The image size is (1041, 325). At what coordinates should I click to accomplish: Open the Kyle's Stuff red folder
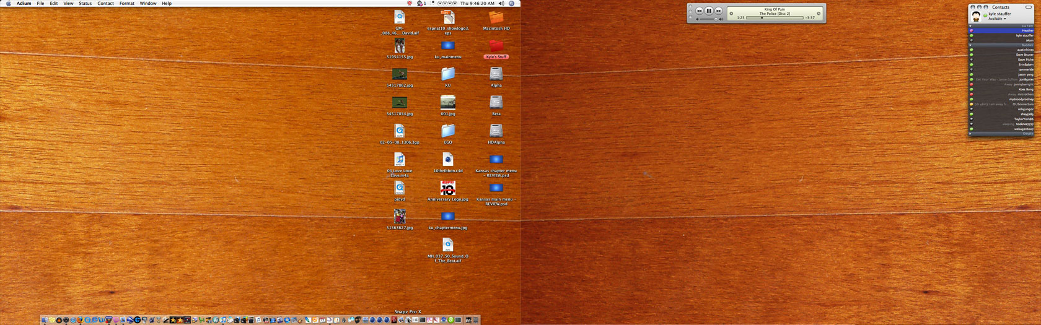pos(496,46)
